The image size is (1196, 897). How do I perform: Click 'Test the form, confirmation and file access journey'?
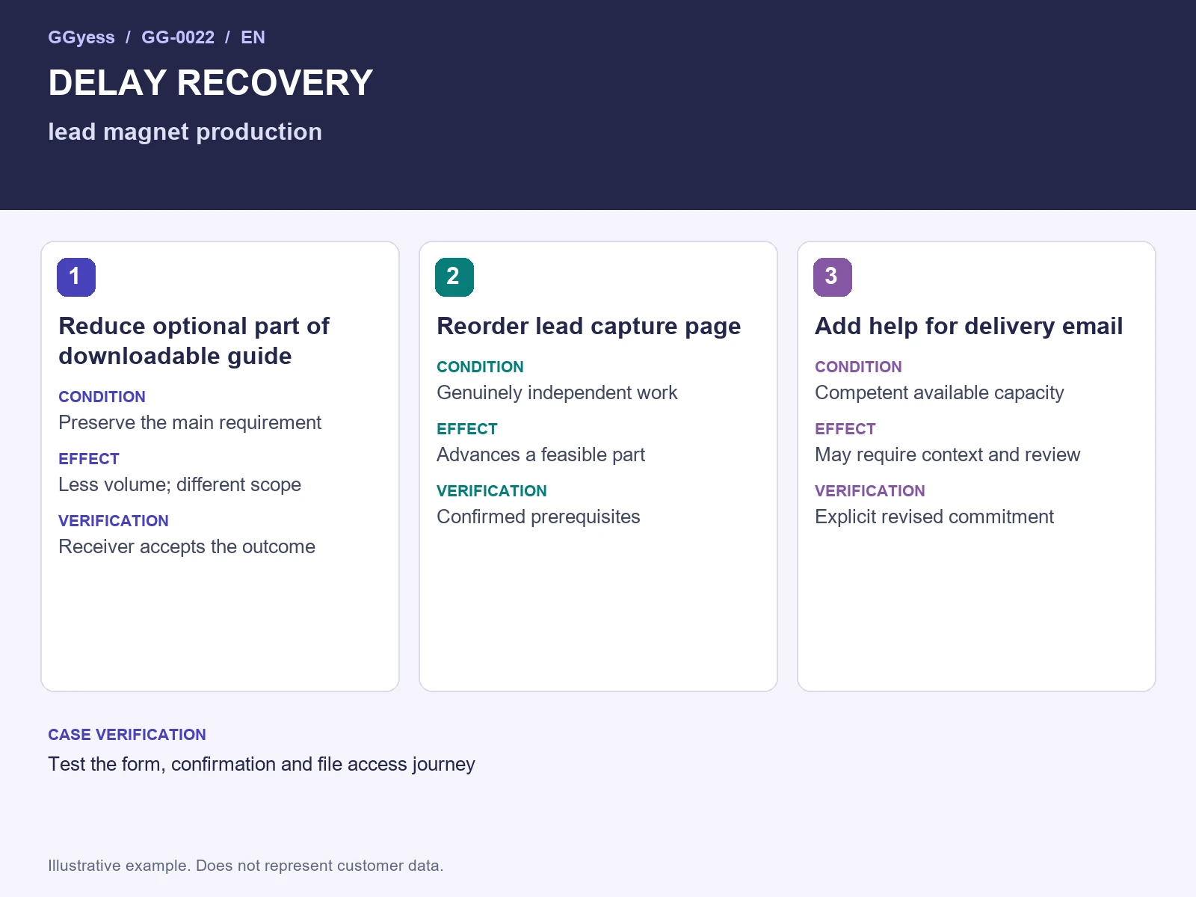[x=262, y=764]
